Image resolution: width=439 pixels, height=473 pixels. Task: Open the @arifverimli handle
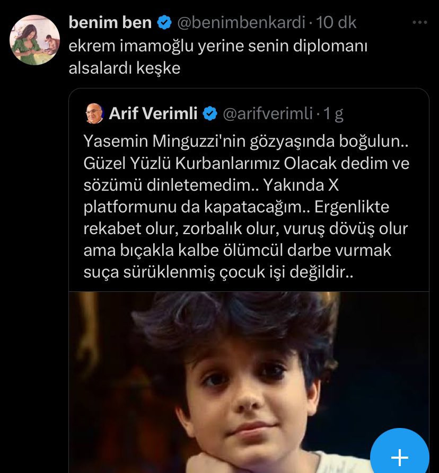(x=268, y=114)
